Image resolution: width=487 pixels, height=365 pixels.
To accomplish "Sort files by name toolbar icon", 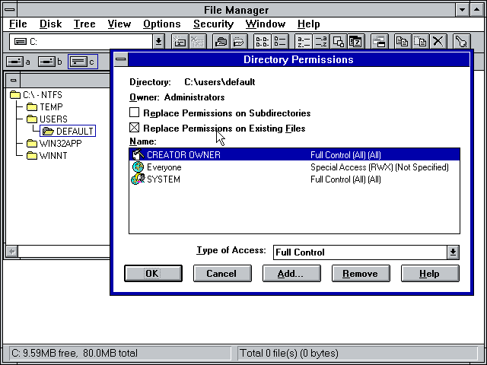I will coord(304,41).
